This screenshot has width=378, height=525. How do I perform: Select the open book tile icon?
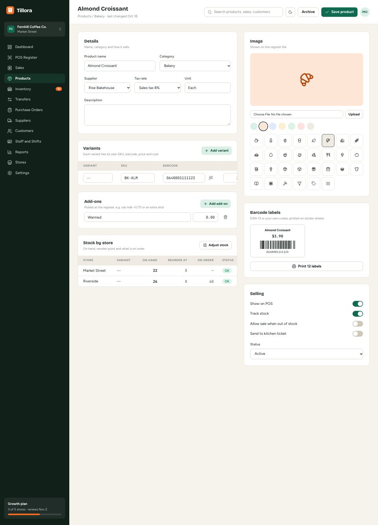256,184
